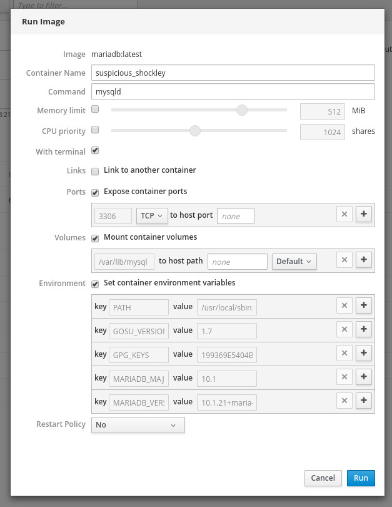Check Link to another container

[95, 171]
